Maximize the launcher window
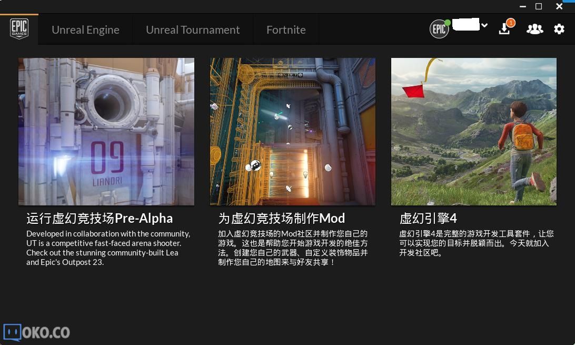Screen dimensions: 575x345 (539, 6)
